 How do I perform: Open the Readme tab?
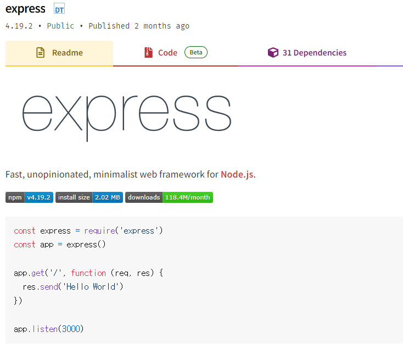click(59, 53)
